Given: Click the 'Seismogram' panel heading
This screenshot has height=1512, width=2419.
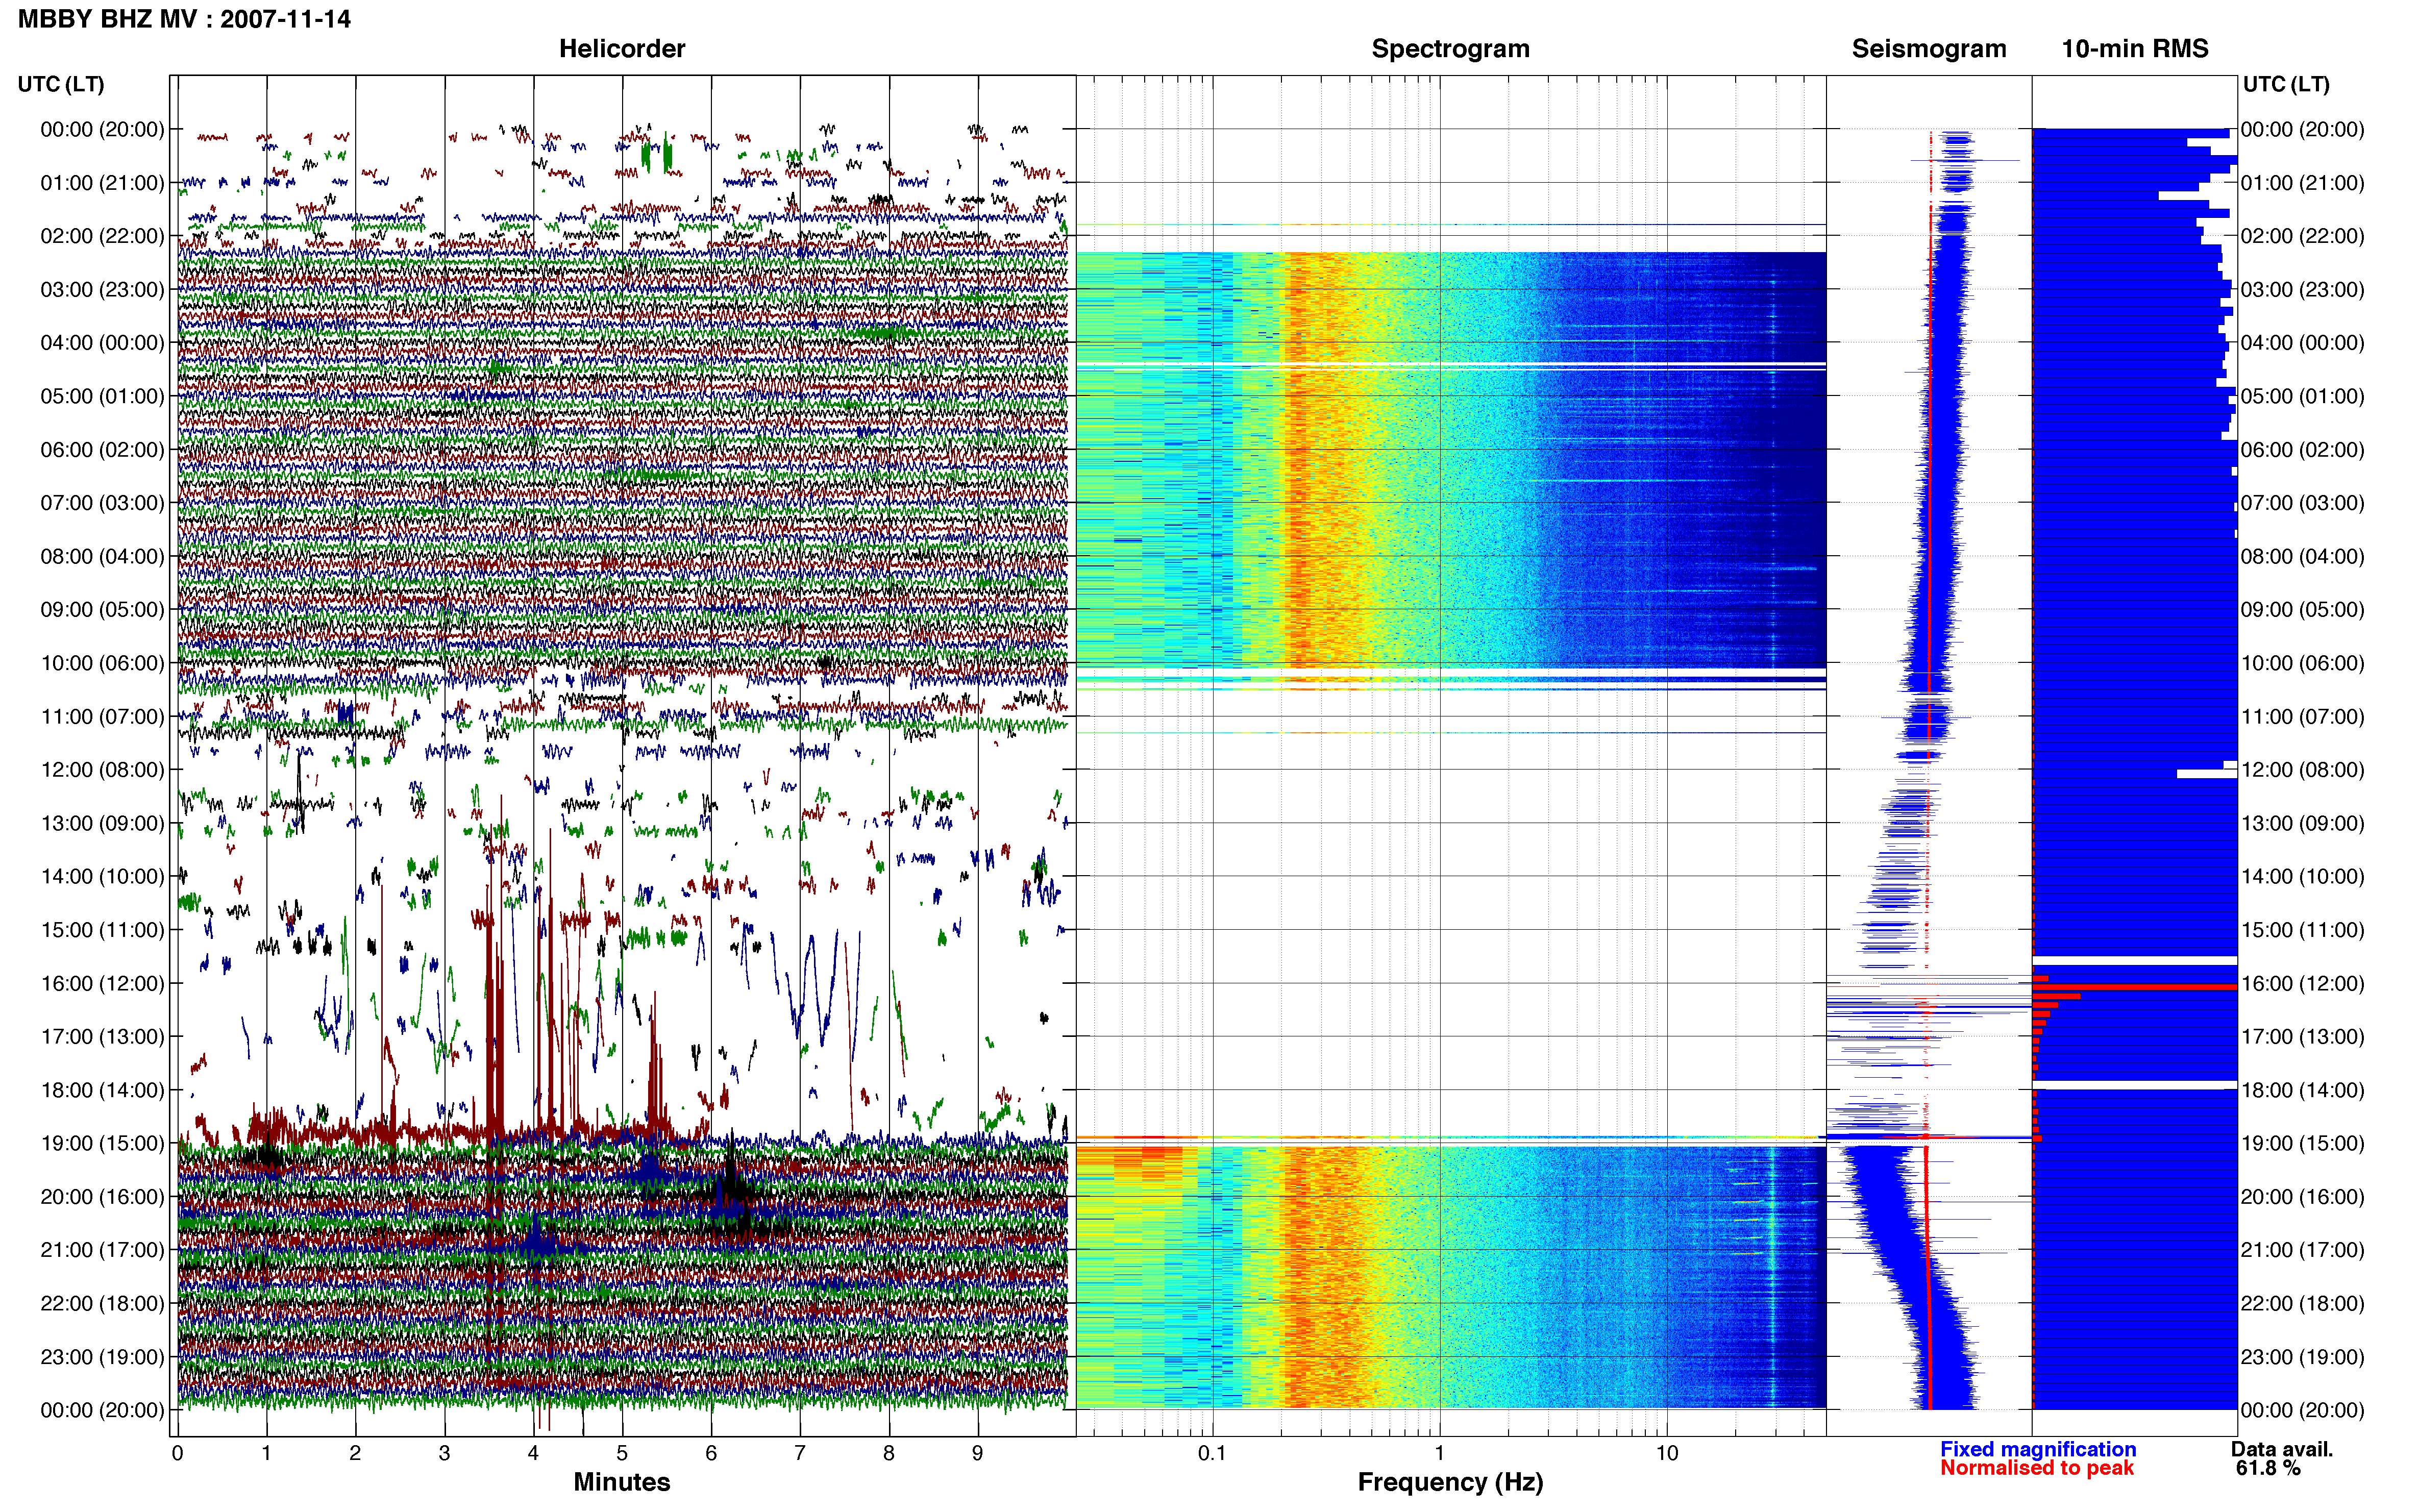Looking at the screenshot, I should point(1928,49).
